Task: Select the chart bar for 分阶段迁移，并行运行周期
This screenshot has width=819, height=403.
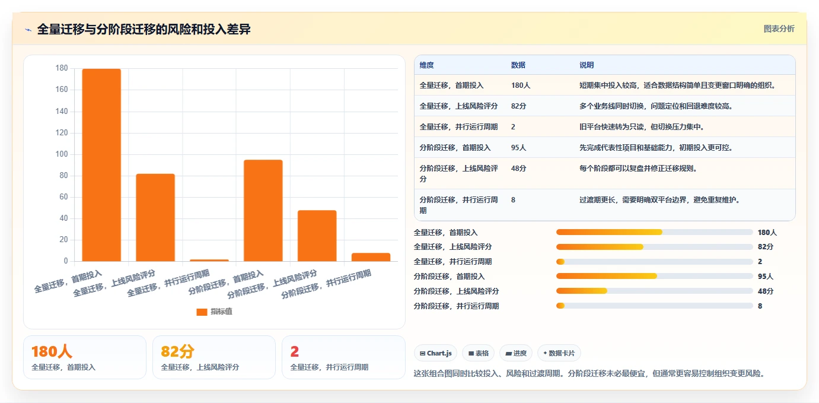Action: coord(371,257)
